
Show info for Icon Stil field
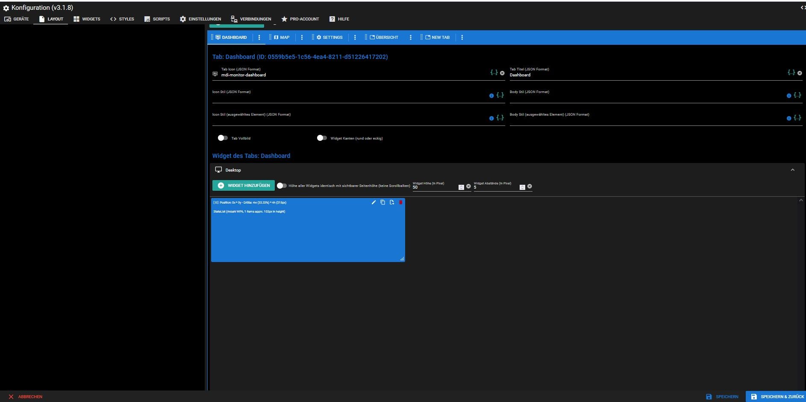click(x=491, y=96)
